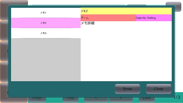
Task: Click the 1/3 page indicator
Action: [x=177, y=97]
